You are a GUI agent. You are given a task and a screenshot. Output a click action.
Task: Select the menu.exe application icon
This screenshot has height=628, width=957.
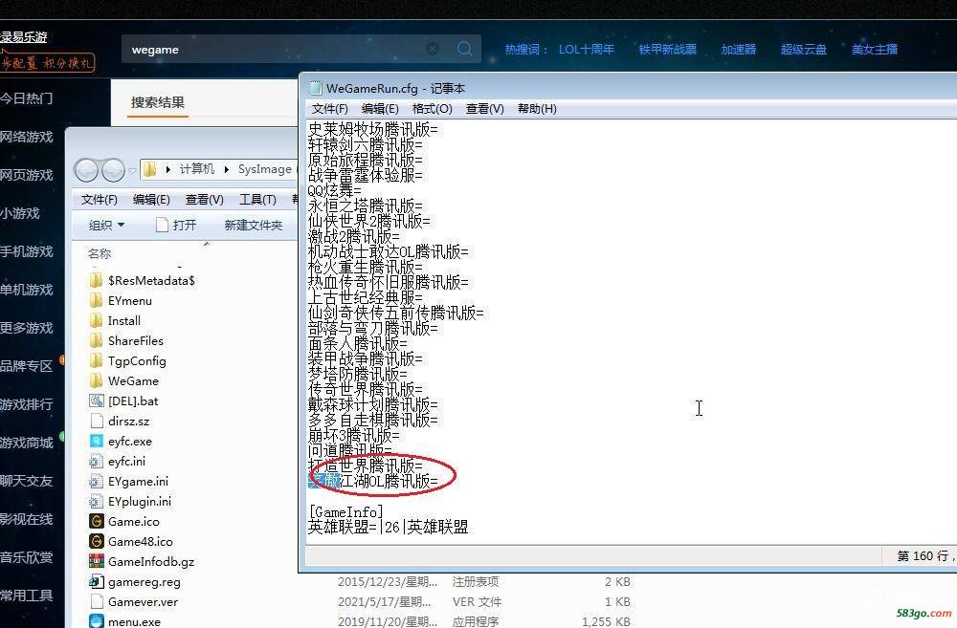[96, 621]
